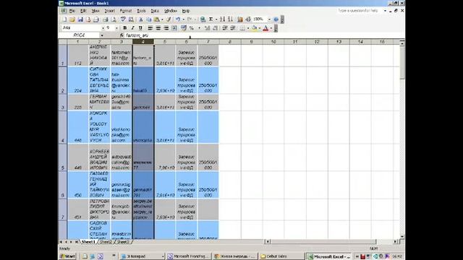The image size is (463, 260).
Task: Click the Open file folder icon
Action: click(x=72, y=19)
